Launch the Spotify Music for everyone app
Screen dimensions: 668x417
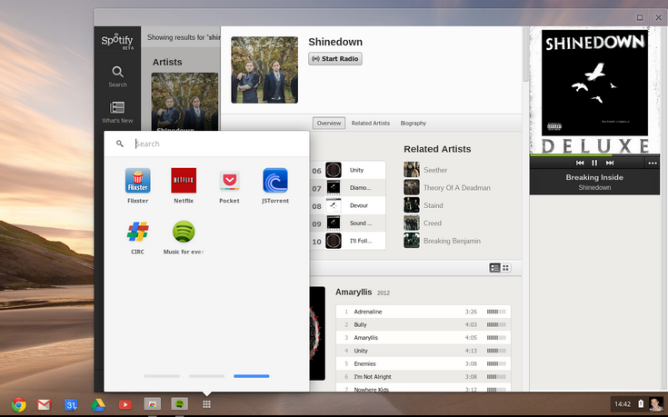[x=184, y=232]
